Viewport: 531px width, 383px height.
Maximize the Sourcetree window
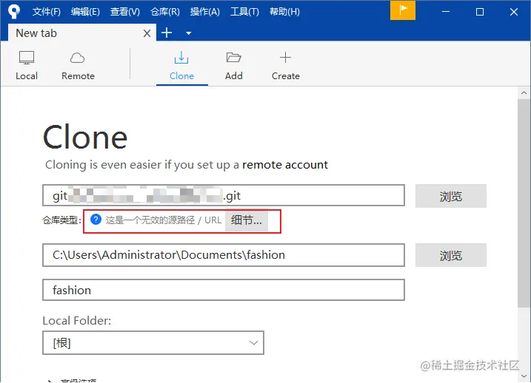tap(479, 12)
